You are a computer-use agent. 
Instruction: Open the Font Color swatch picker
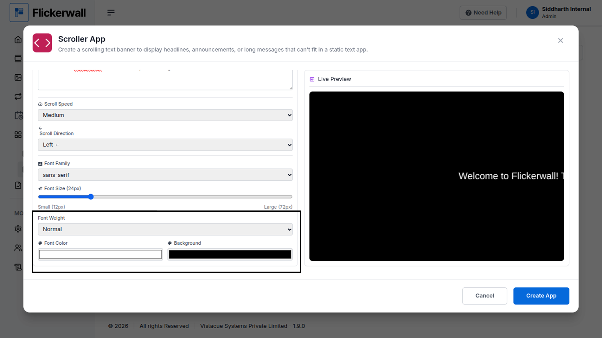tap(100, 254)
